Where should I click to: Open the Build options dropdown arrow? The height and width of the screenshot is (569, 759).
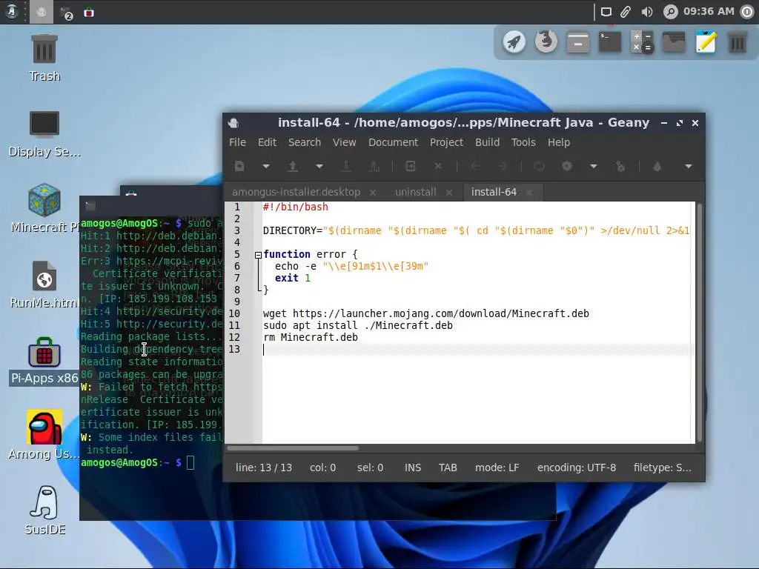[594, 167]
